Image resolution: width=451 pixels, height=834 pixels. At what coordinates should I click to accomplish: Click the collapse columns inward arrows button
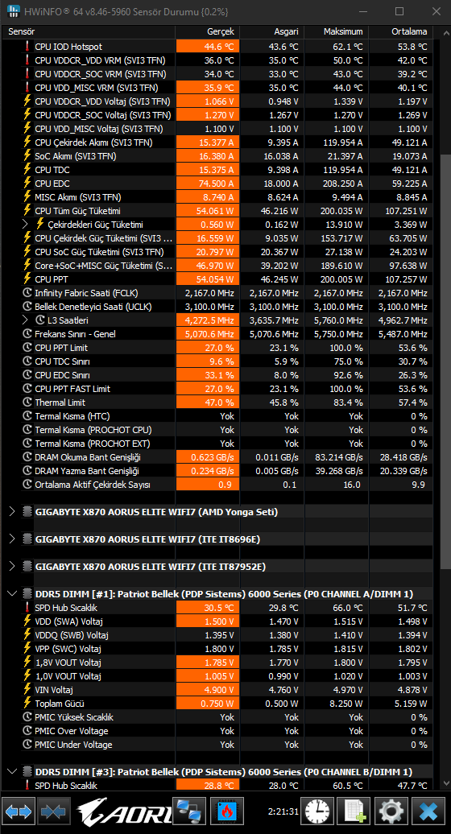52,811
